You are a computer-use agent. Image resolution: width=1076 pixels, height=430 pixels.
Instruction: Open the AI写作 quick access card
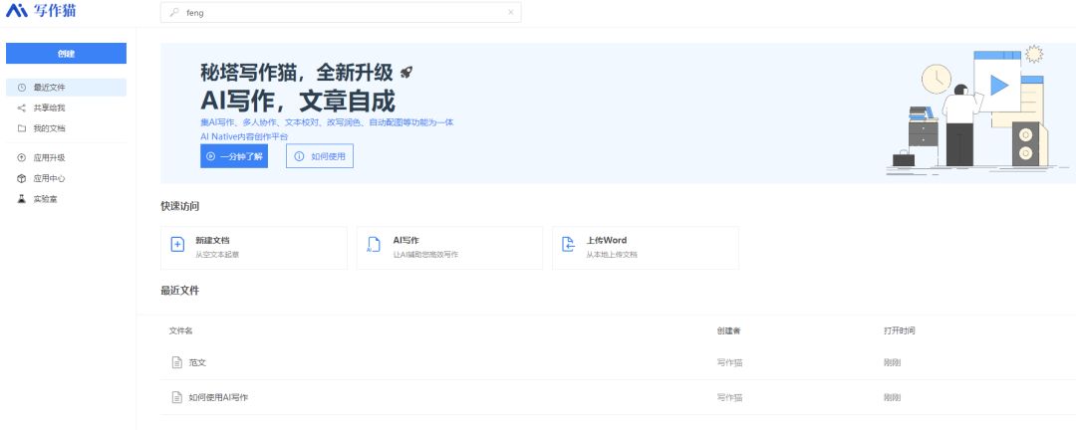(449, 248)
